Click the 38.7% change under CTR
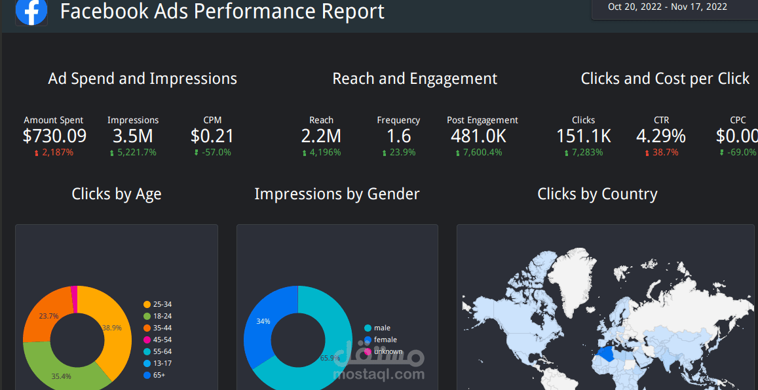758x390 pixels. [x=661, y=153]
